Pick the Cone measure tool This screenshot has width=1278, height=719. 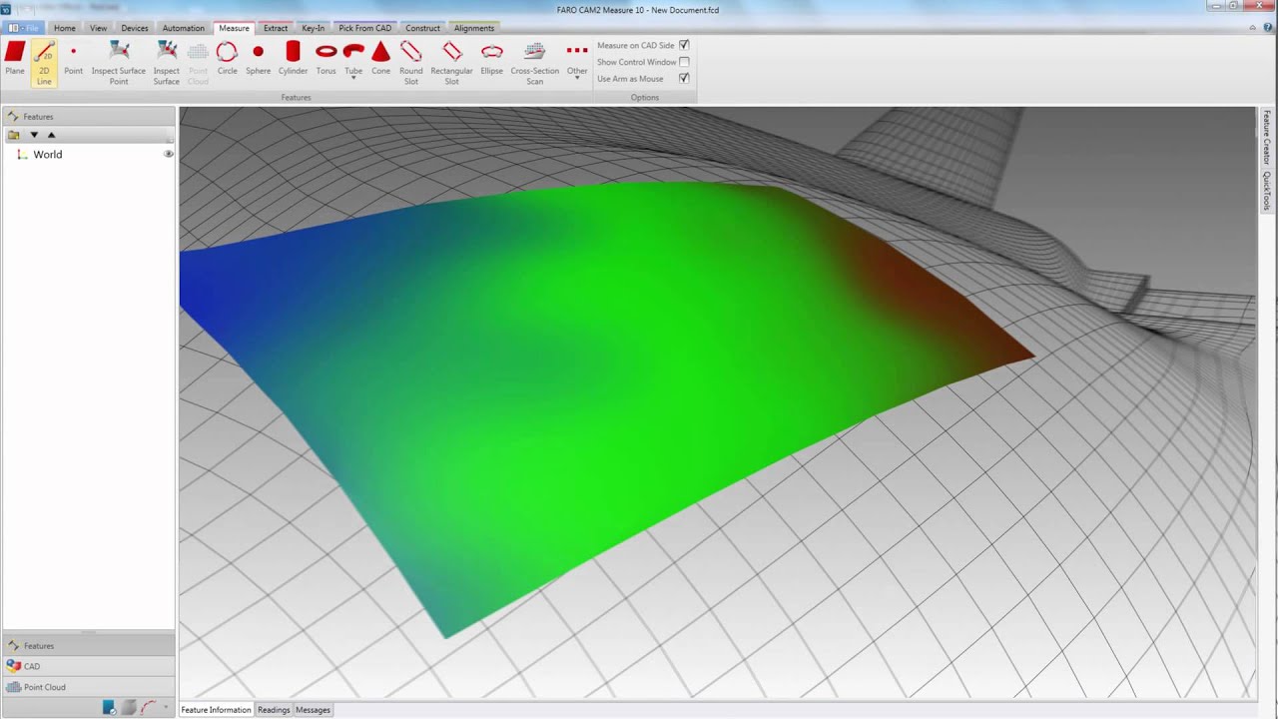pos(380,59)
